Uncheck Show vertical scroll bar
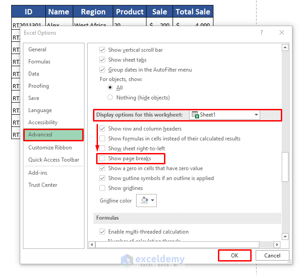 tap(102, 50)
